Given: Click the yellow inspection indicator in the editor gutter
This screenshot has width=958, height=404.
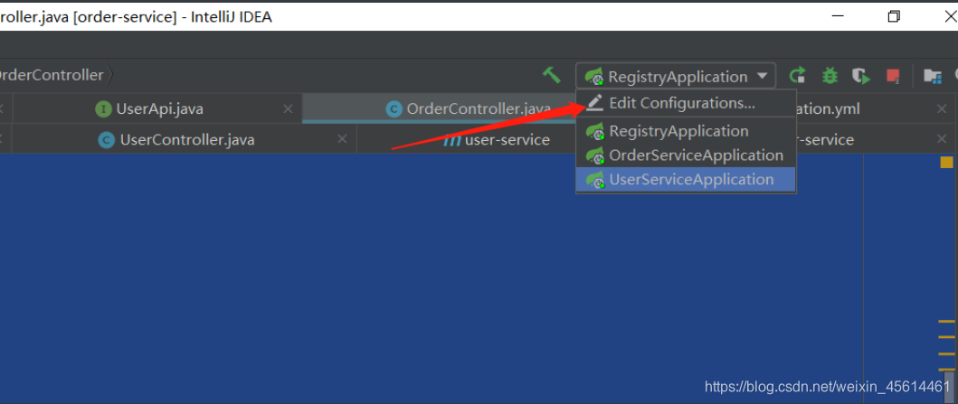Looking at the screenshot, I should click(946, 163).
